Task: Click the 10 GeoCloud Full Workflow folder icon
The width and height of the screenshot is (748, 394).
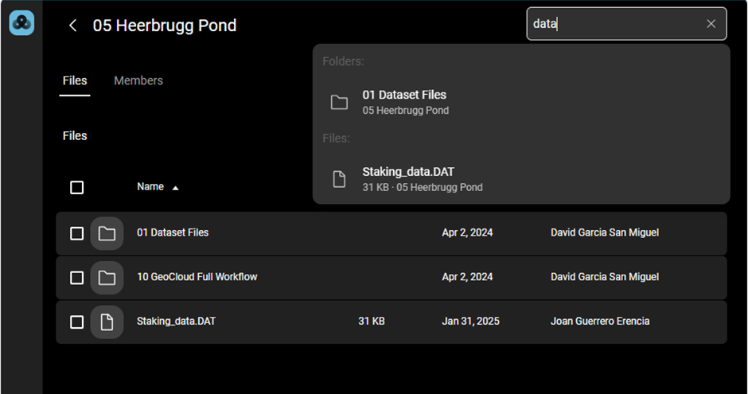Action: coord(107,278)
